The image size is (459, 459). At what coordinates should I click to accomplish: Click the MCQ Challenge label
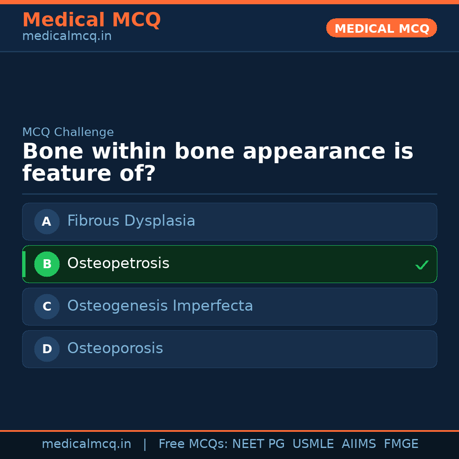[x=68, y=132]
